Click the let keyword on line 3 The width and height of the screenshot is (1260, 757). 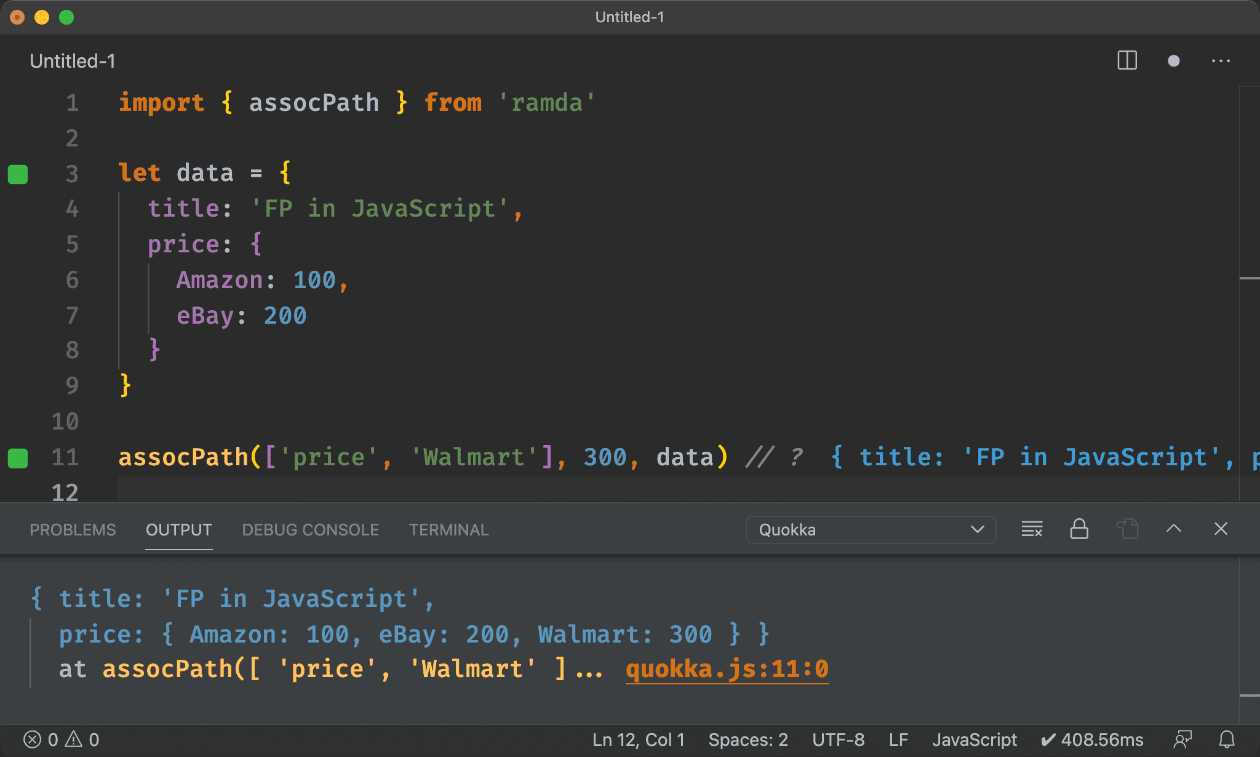coord(140,173)
